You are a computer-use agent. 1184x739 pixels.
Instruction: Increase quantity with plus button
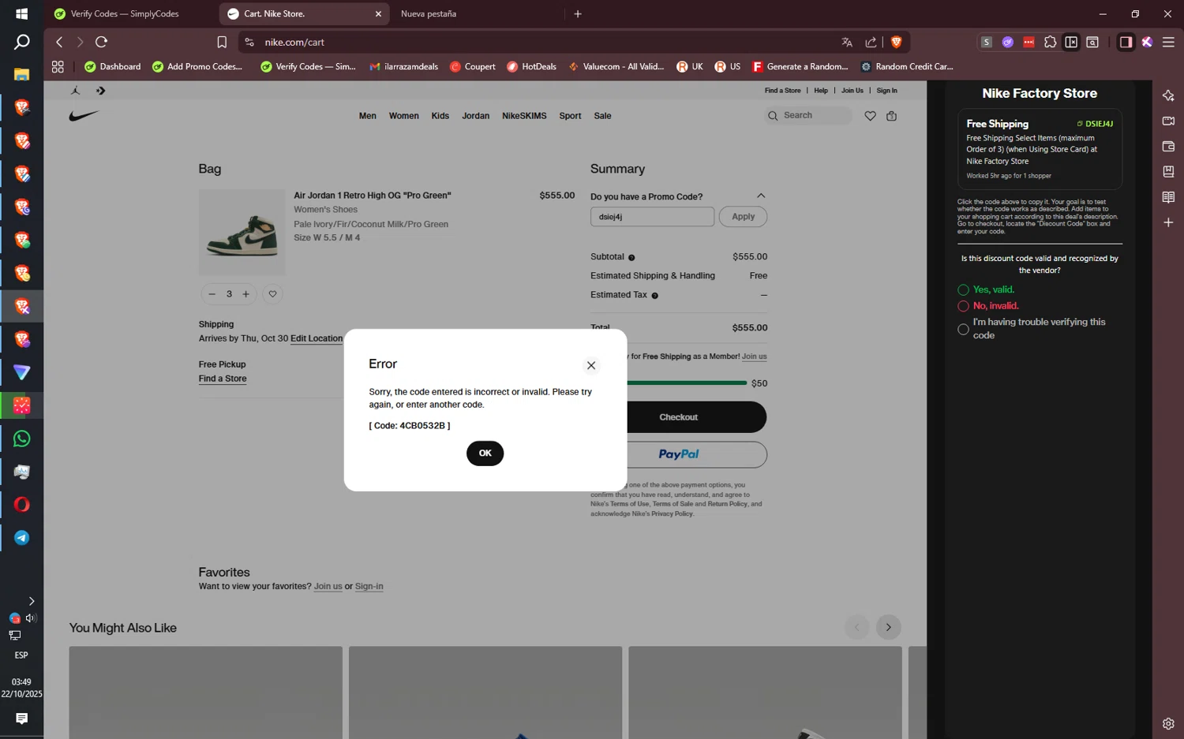pyautogui.click(x=246, y=294)
